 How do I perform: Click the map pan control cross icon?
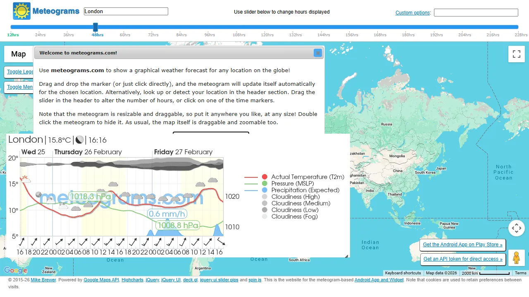(x=516, y=228)
